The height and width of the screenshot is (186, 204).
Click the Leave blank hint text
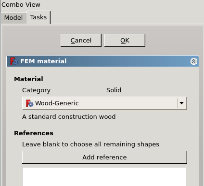coord(90,144)
